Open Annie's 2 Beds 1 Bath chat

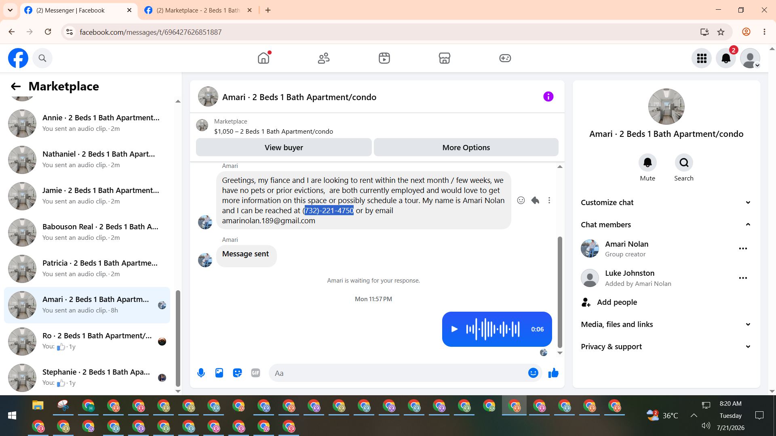point(87,123)
